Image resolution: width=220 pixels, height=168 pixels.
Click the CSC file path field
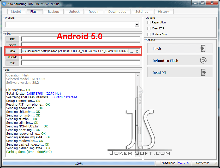pyautogui.click(x=81, y=63)
